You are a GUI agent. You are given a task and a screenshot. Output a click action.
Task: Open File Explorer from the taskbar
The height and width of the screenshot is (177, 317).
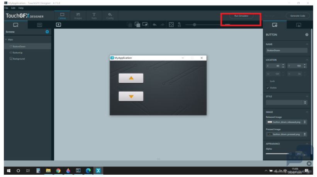[x=48, y=171]
